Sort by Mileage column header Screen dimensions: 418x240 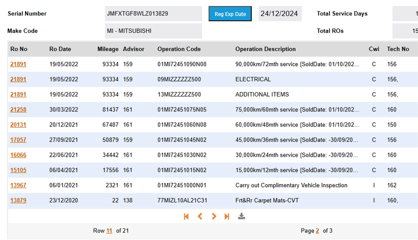(x=108, y=49)
